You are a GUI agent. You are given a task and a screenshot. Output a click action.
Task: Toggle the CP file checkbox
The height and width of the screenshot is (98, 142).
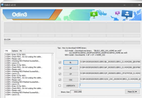pos(60,74)
